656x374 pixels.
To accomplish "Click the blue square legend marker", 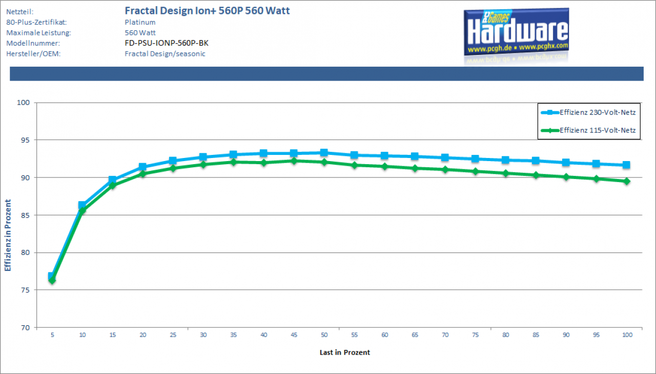I will tap(551, 113).
